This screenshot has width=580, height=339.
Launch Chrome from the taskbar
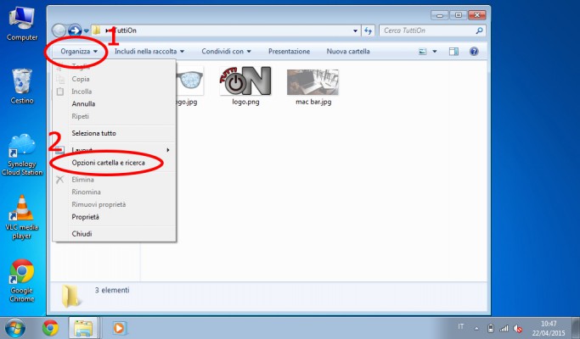coord(50,327)
